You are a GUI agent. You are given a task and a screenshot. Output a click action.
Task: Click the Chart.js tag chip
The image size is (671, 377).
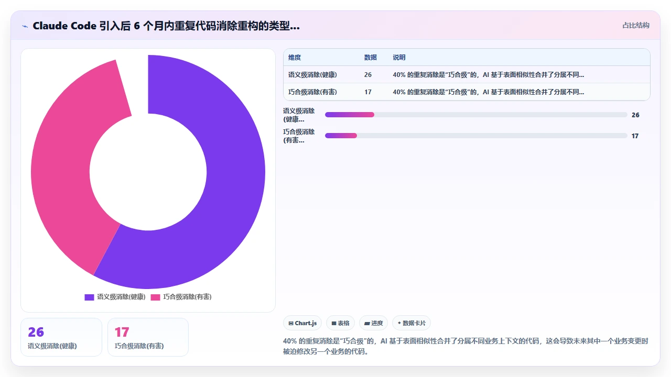pos(302,323)
